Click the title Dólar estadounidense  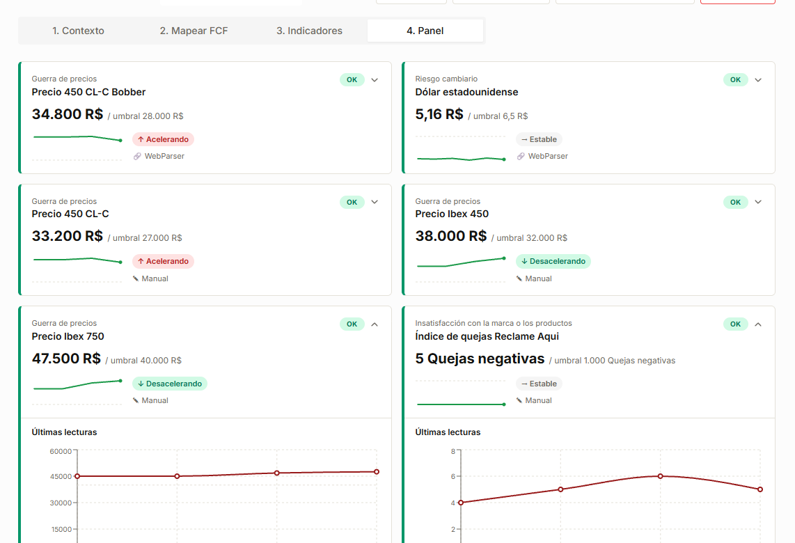466,92
